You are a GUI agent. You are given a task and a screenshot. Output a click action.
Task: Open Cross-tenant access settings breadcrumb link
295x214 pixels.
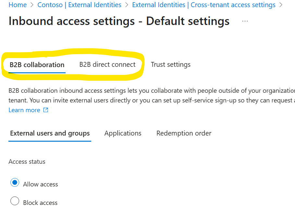(x=203, y=5)
